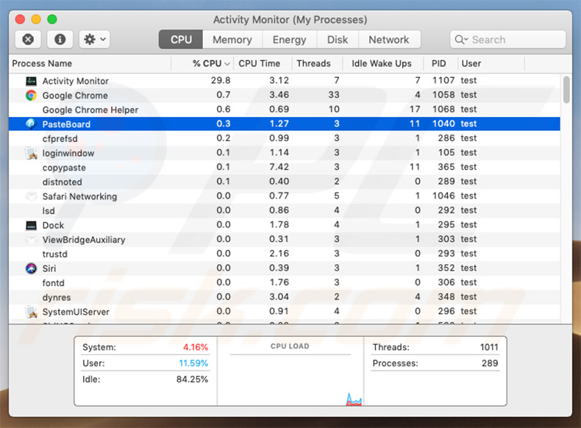Select the Google Chrome Helper row

[284, 110]
